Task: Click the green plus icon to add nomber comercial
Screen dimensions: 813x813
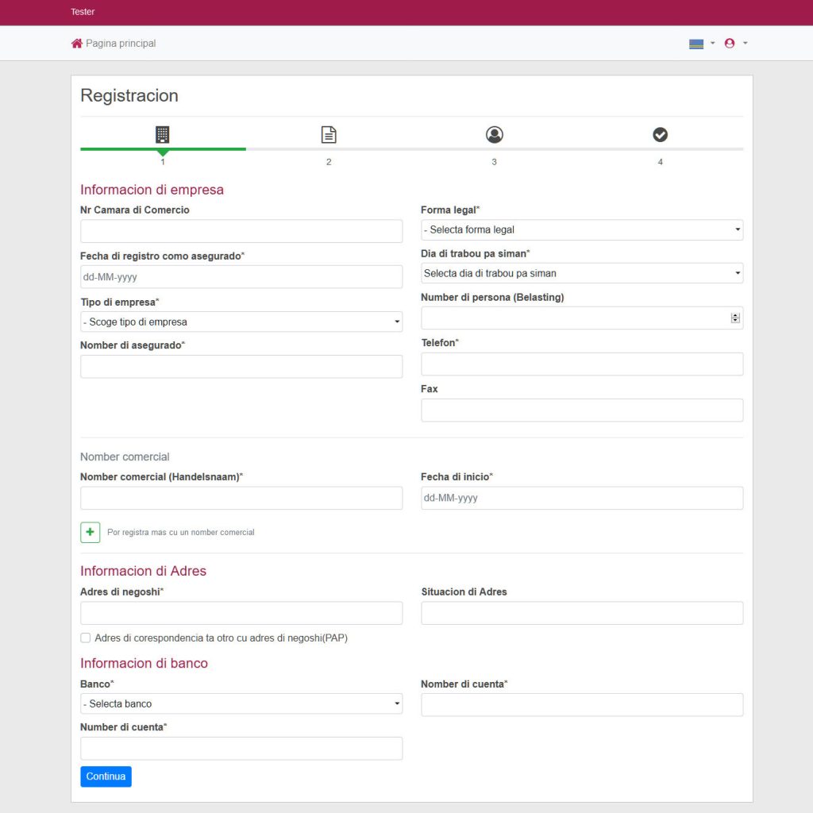Action: pos(91,533)
